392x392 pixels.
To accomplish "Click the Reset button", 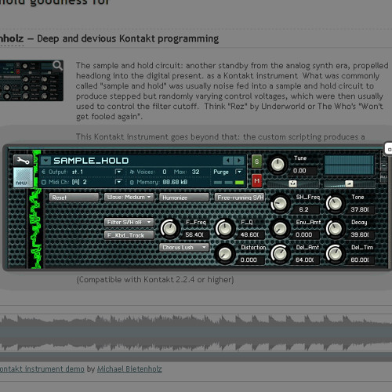I will coord(74,198).
